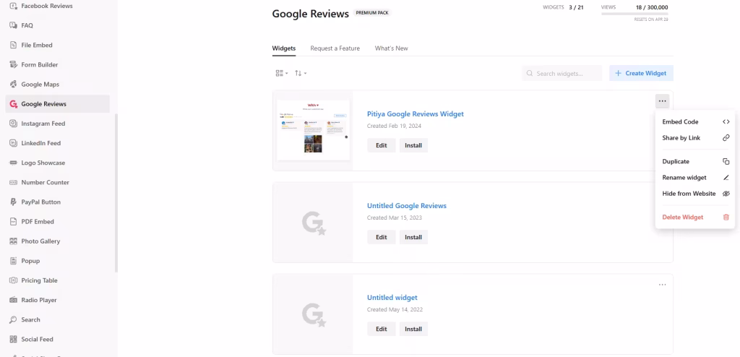Open the Untitled widget placeholder thumbnail
Viewport: 740px width, 357px height.
point(313,314)
